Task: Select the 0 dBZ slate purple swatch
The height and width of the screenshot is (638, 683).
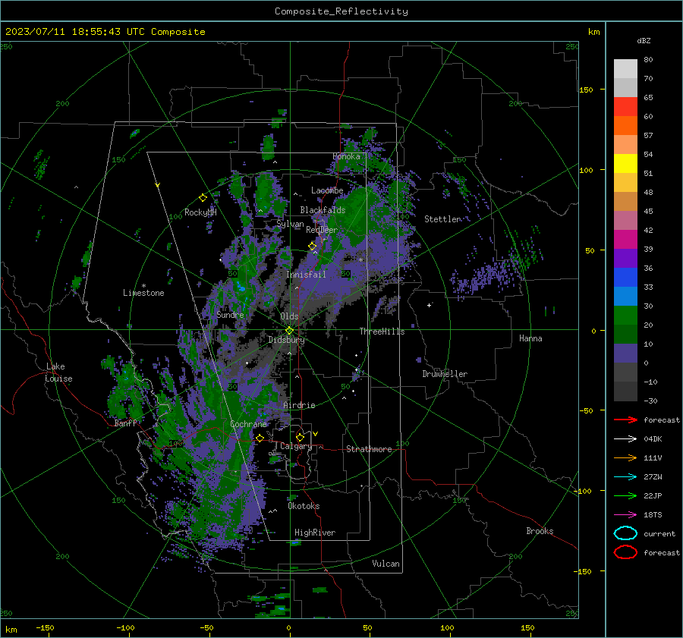Action: pos(625,354)
